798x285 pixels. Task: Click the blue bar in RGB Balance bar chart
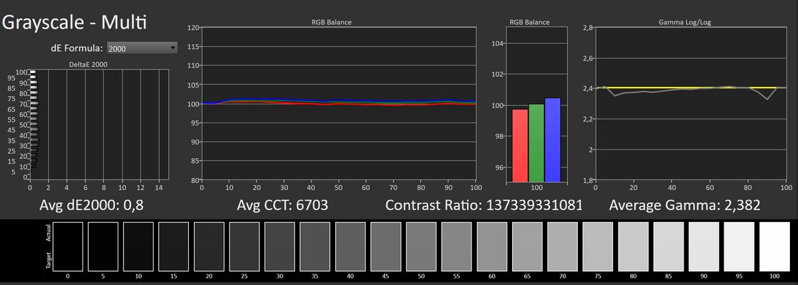tap(553, 140)
